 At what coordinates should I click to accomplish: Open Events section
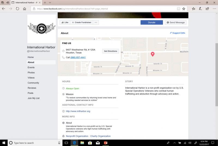(31, 67)
